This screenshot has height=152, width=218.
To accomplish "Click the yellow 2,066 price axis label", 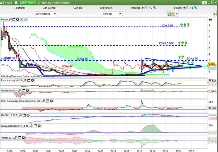I will [x=212, y=64].
